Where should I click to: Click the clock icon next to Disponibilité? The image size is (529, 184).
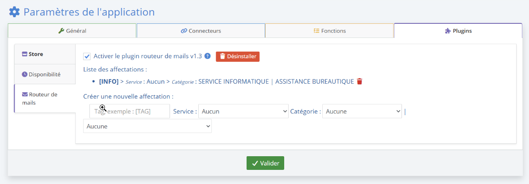[x=25, y=74]
